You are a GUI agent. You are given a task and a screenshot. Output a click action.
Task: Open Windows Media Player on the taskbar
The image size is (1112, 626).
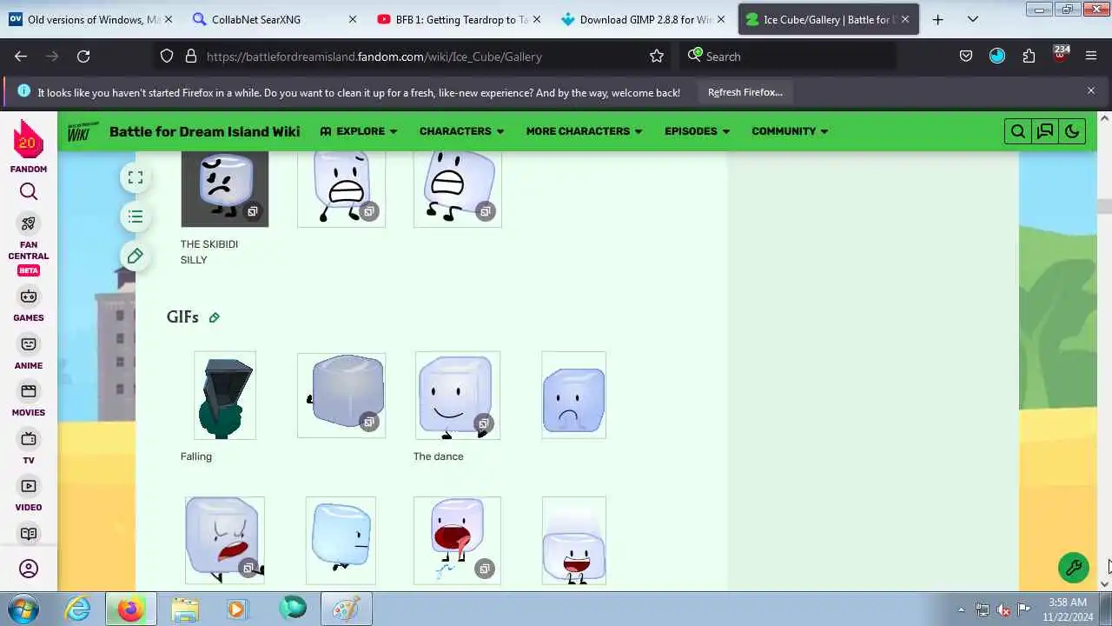[237, 609]
